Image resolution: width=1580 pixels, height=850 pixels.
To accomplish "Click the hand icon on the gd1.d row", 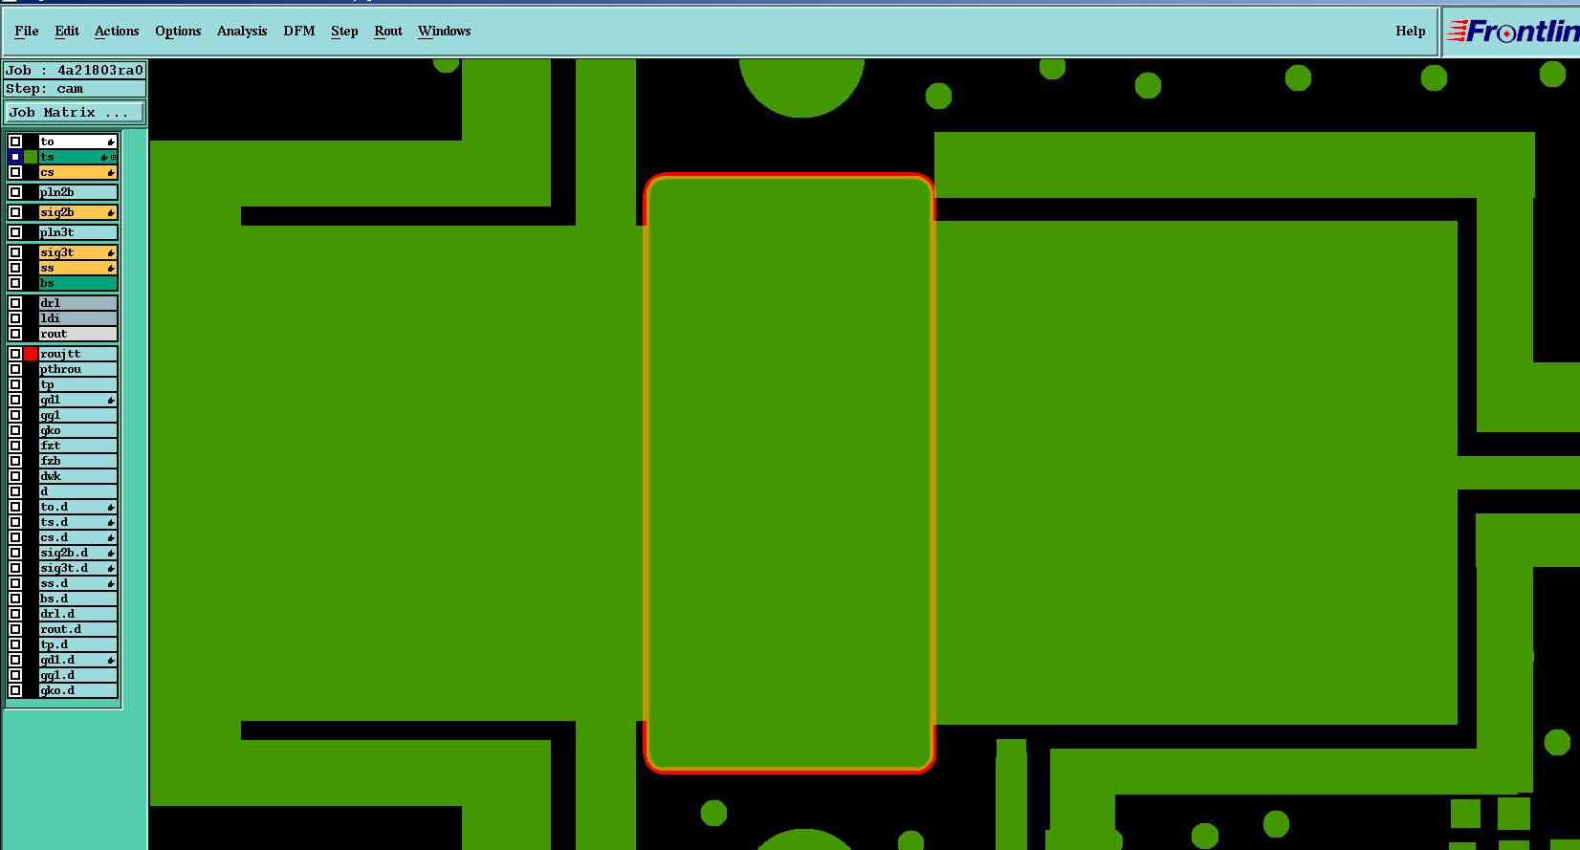I will point(111,660).
